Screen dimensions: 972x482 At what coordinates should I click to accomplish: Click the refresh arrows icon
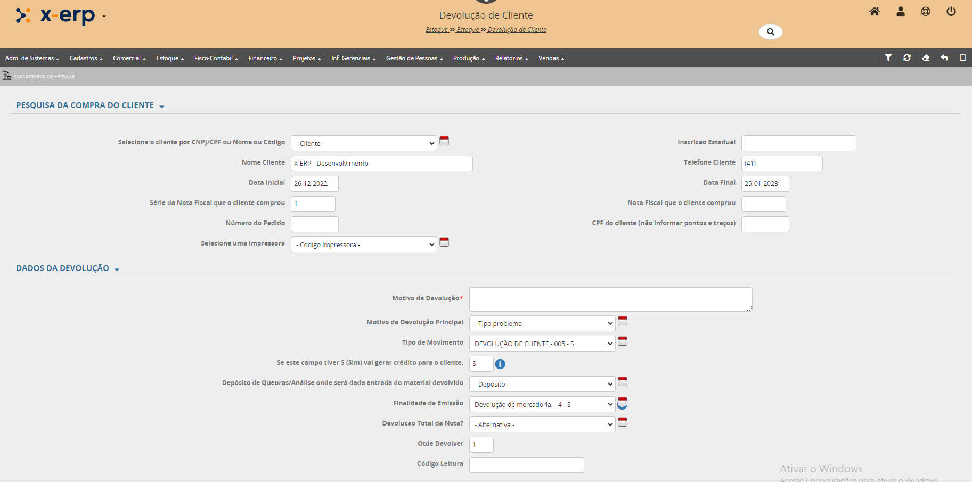point(907,58)
